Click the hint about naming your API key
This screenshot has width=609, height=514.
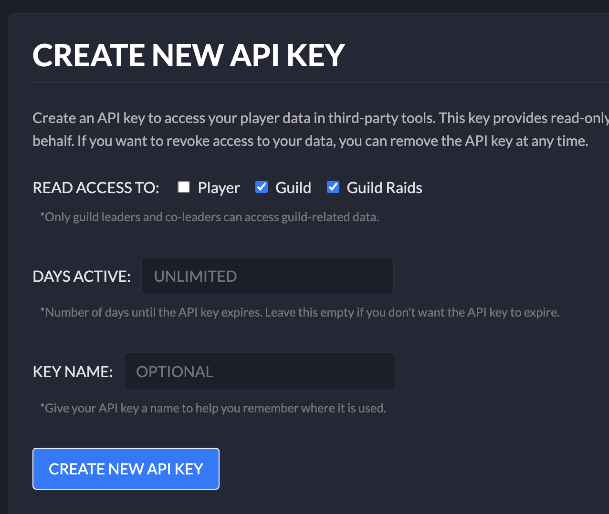click(213, 409)
